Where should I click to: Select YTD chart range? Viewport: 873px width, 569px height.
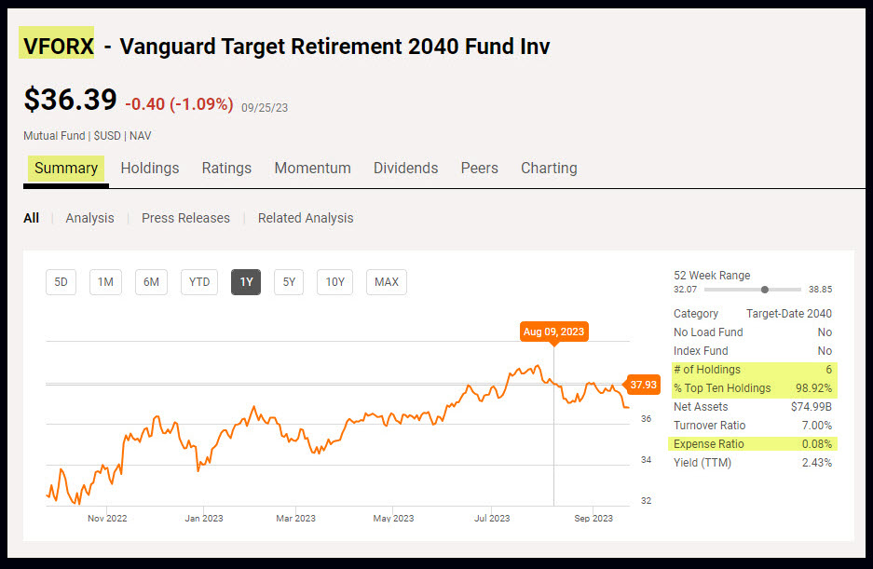pyautogui.click(x=199, y=282)
